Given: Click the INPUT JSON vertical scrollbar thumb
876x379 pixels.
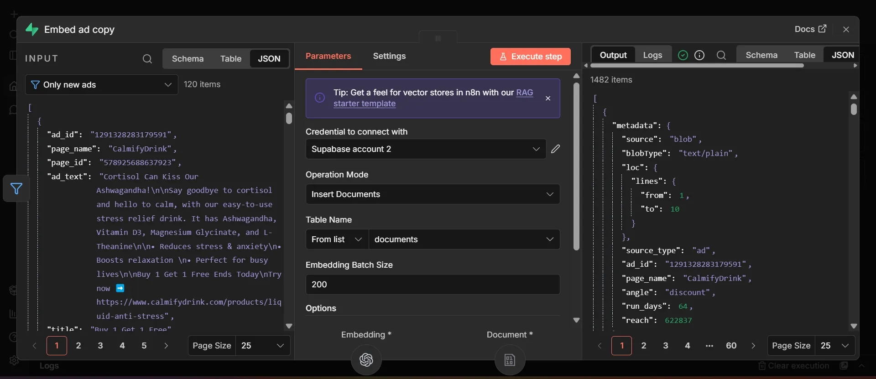Looking at the screenshot, I should (x=289, y=118).
